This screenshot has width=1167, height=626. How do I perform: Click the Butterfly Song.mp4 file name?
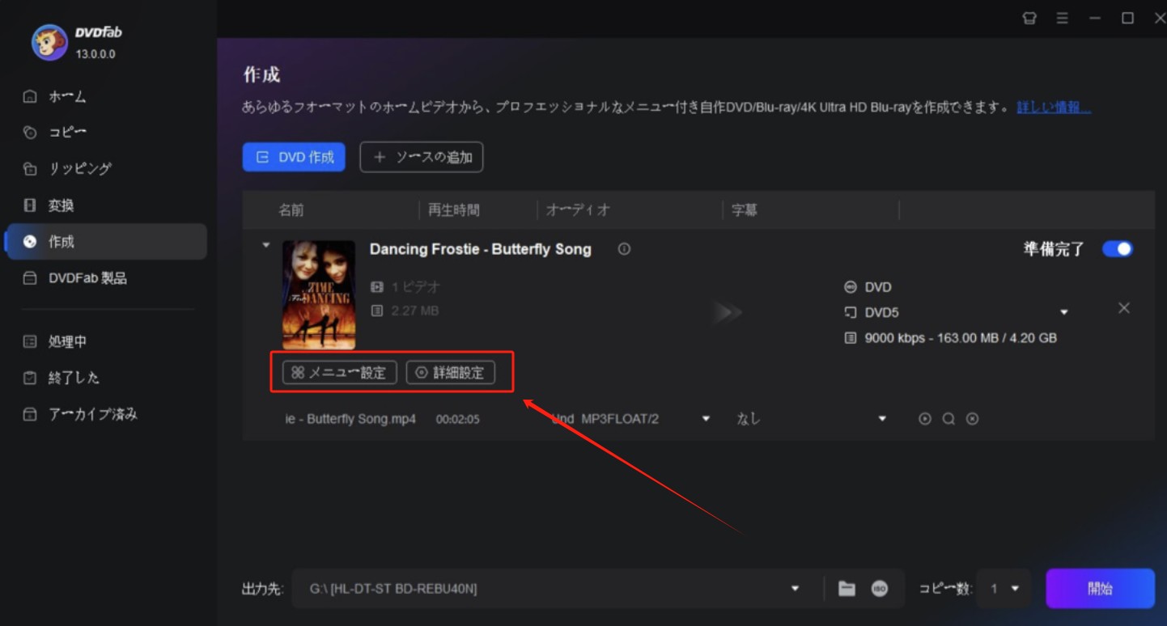[350, 420]
